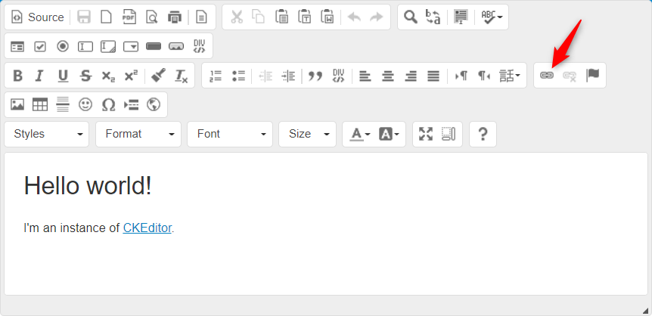
Task: Justify text alignment
Action: pos(433,76)
